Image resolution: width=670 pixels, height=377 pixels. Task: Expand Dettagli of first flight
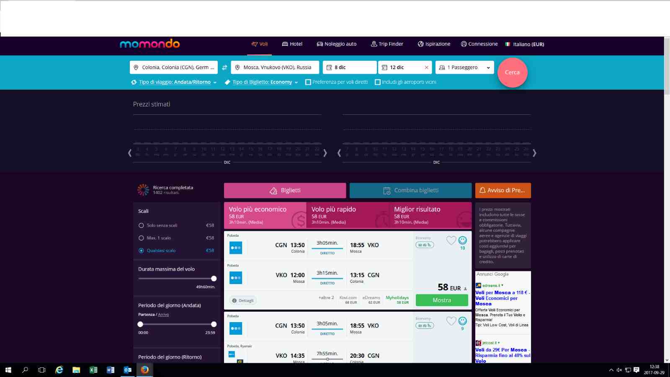[243, 300]
